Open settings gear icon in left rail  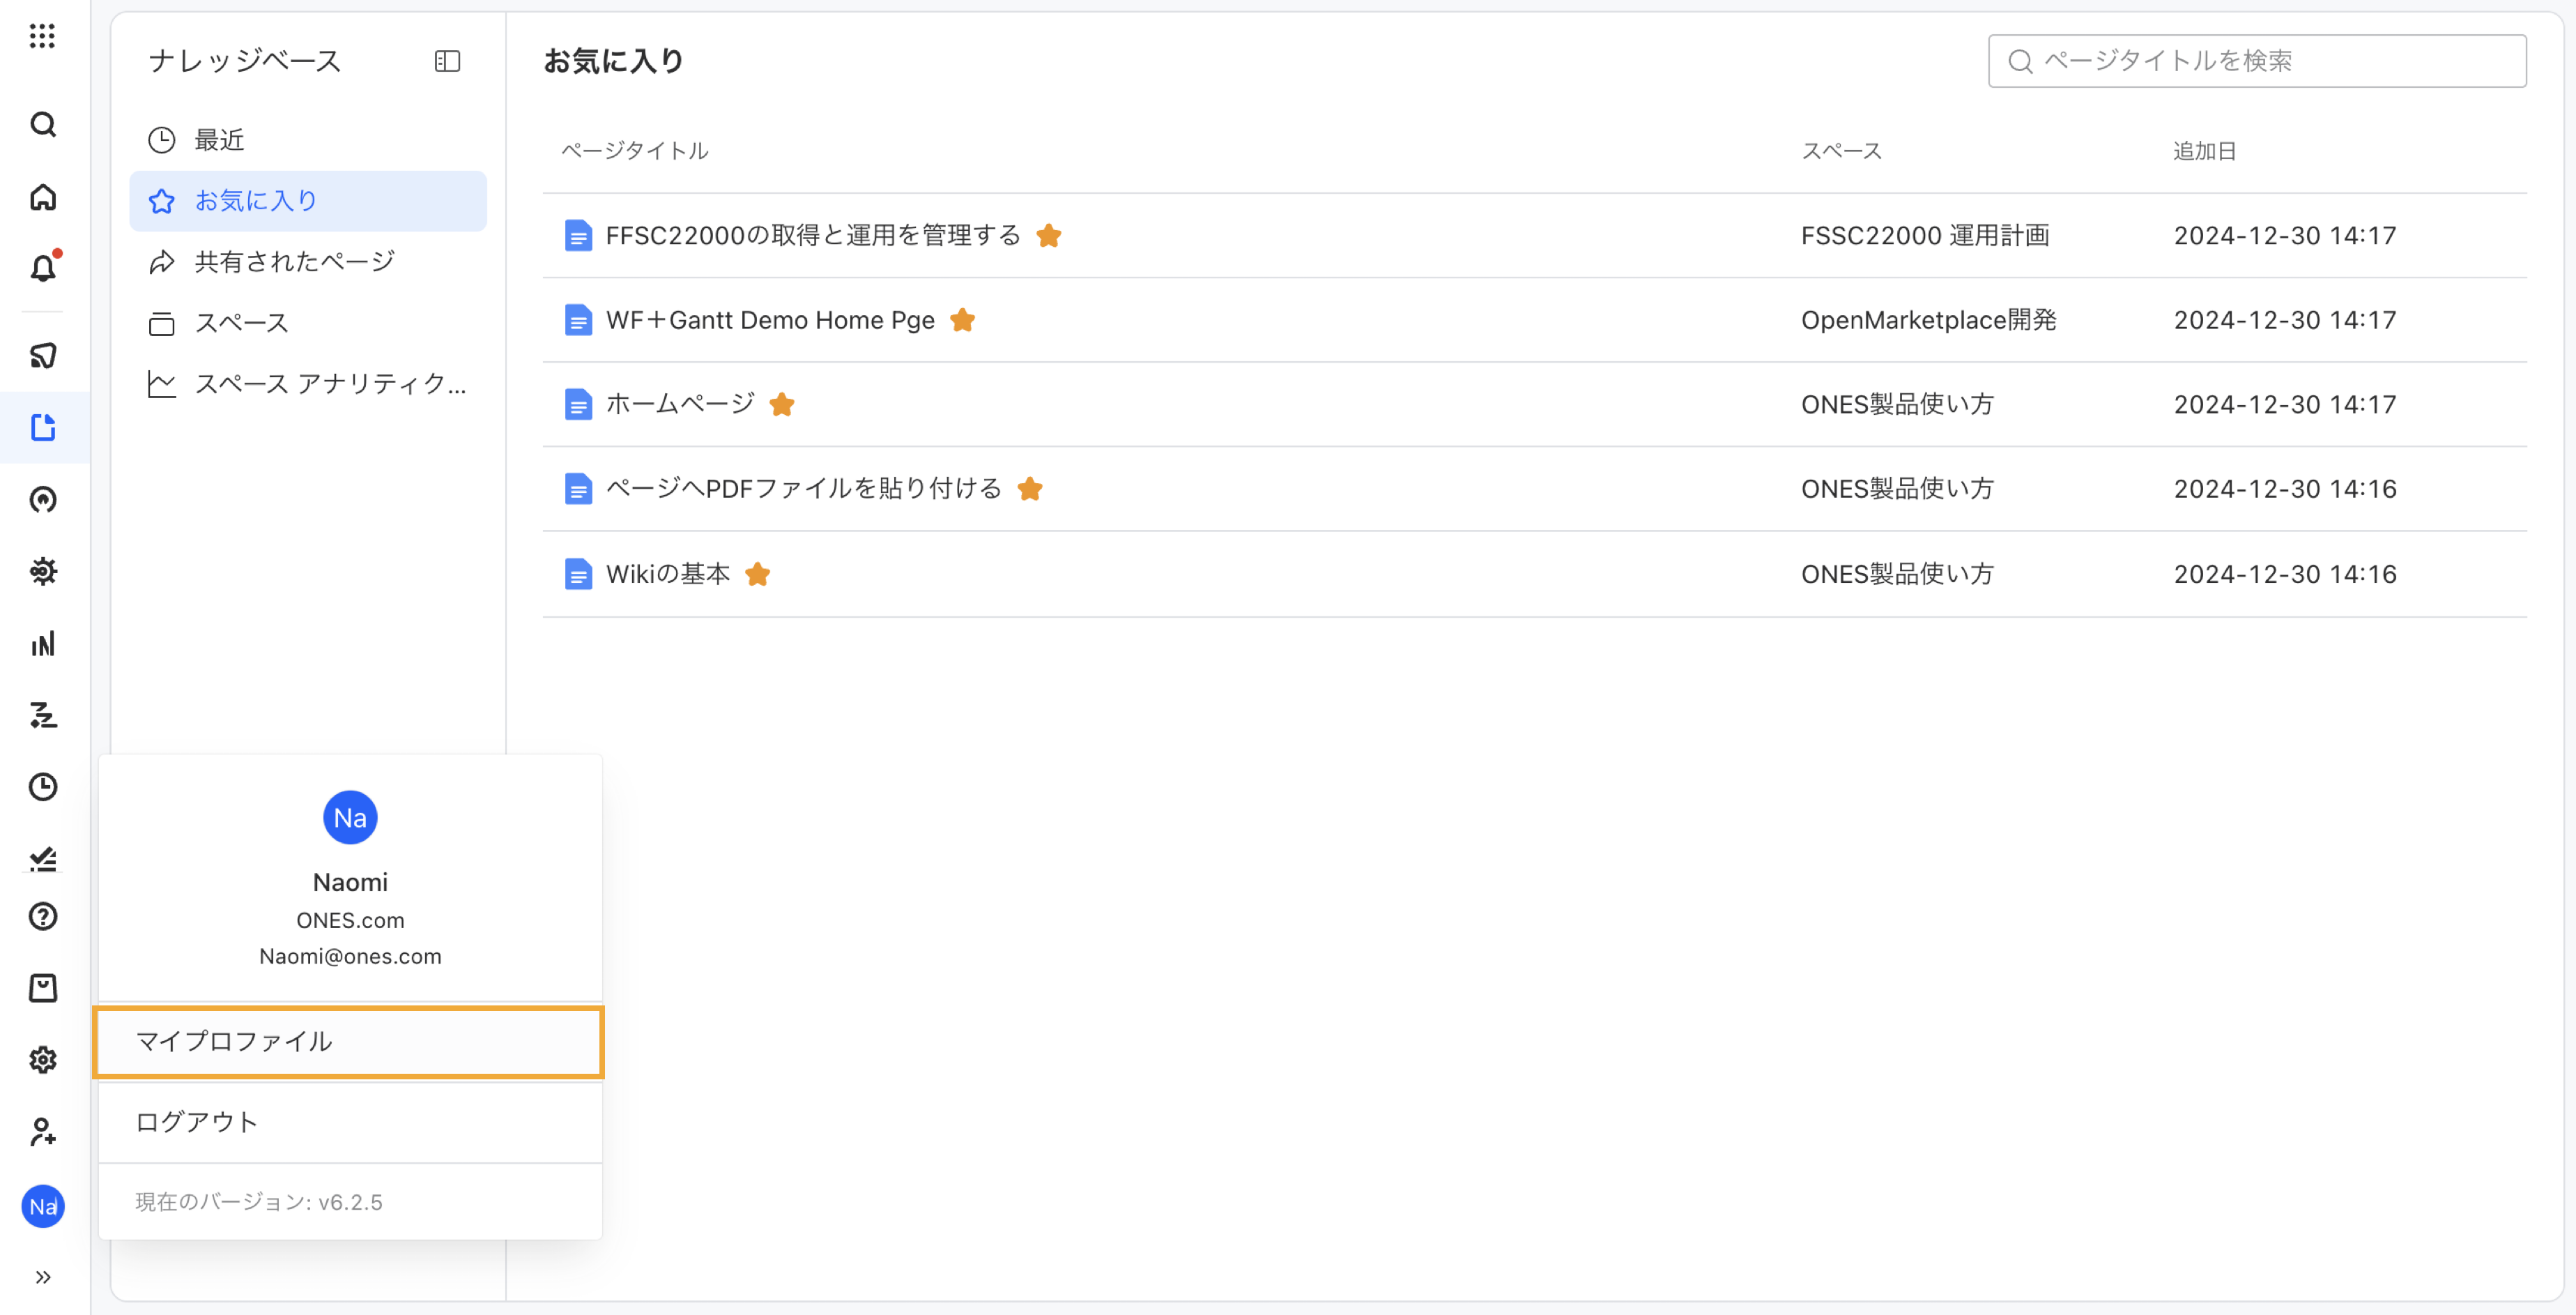[42, 1059]
